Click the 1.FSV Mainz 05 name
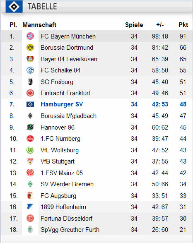This screenshot has height=243, width=193. (x=62, y=173)
